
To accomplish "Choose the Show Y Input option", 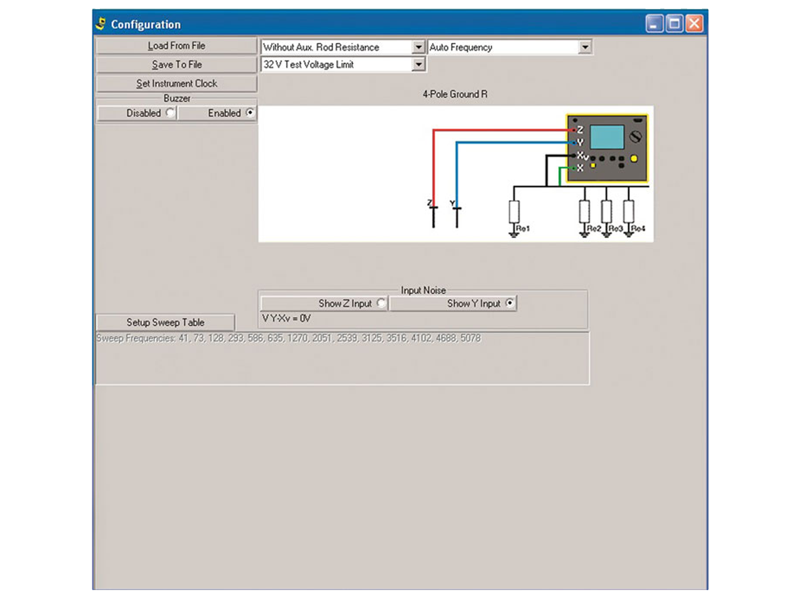I will click(x=510, y=303).
